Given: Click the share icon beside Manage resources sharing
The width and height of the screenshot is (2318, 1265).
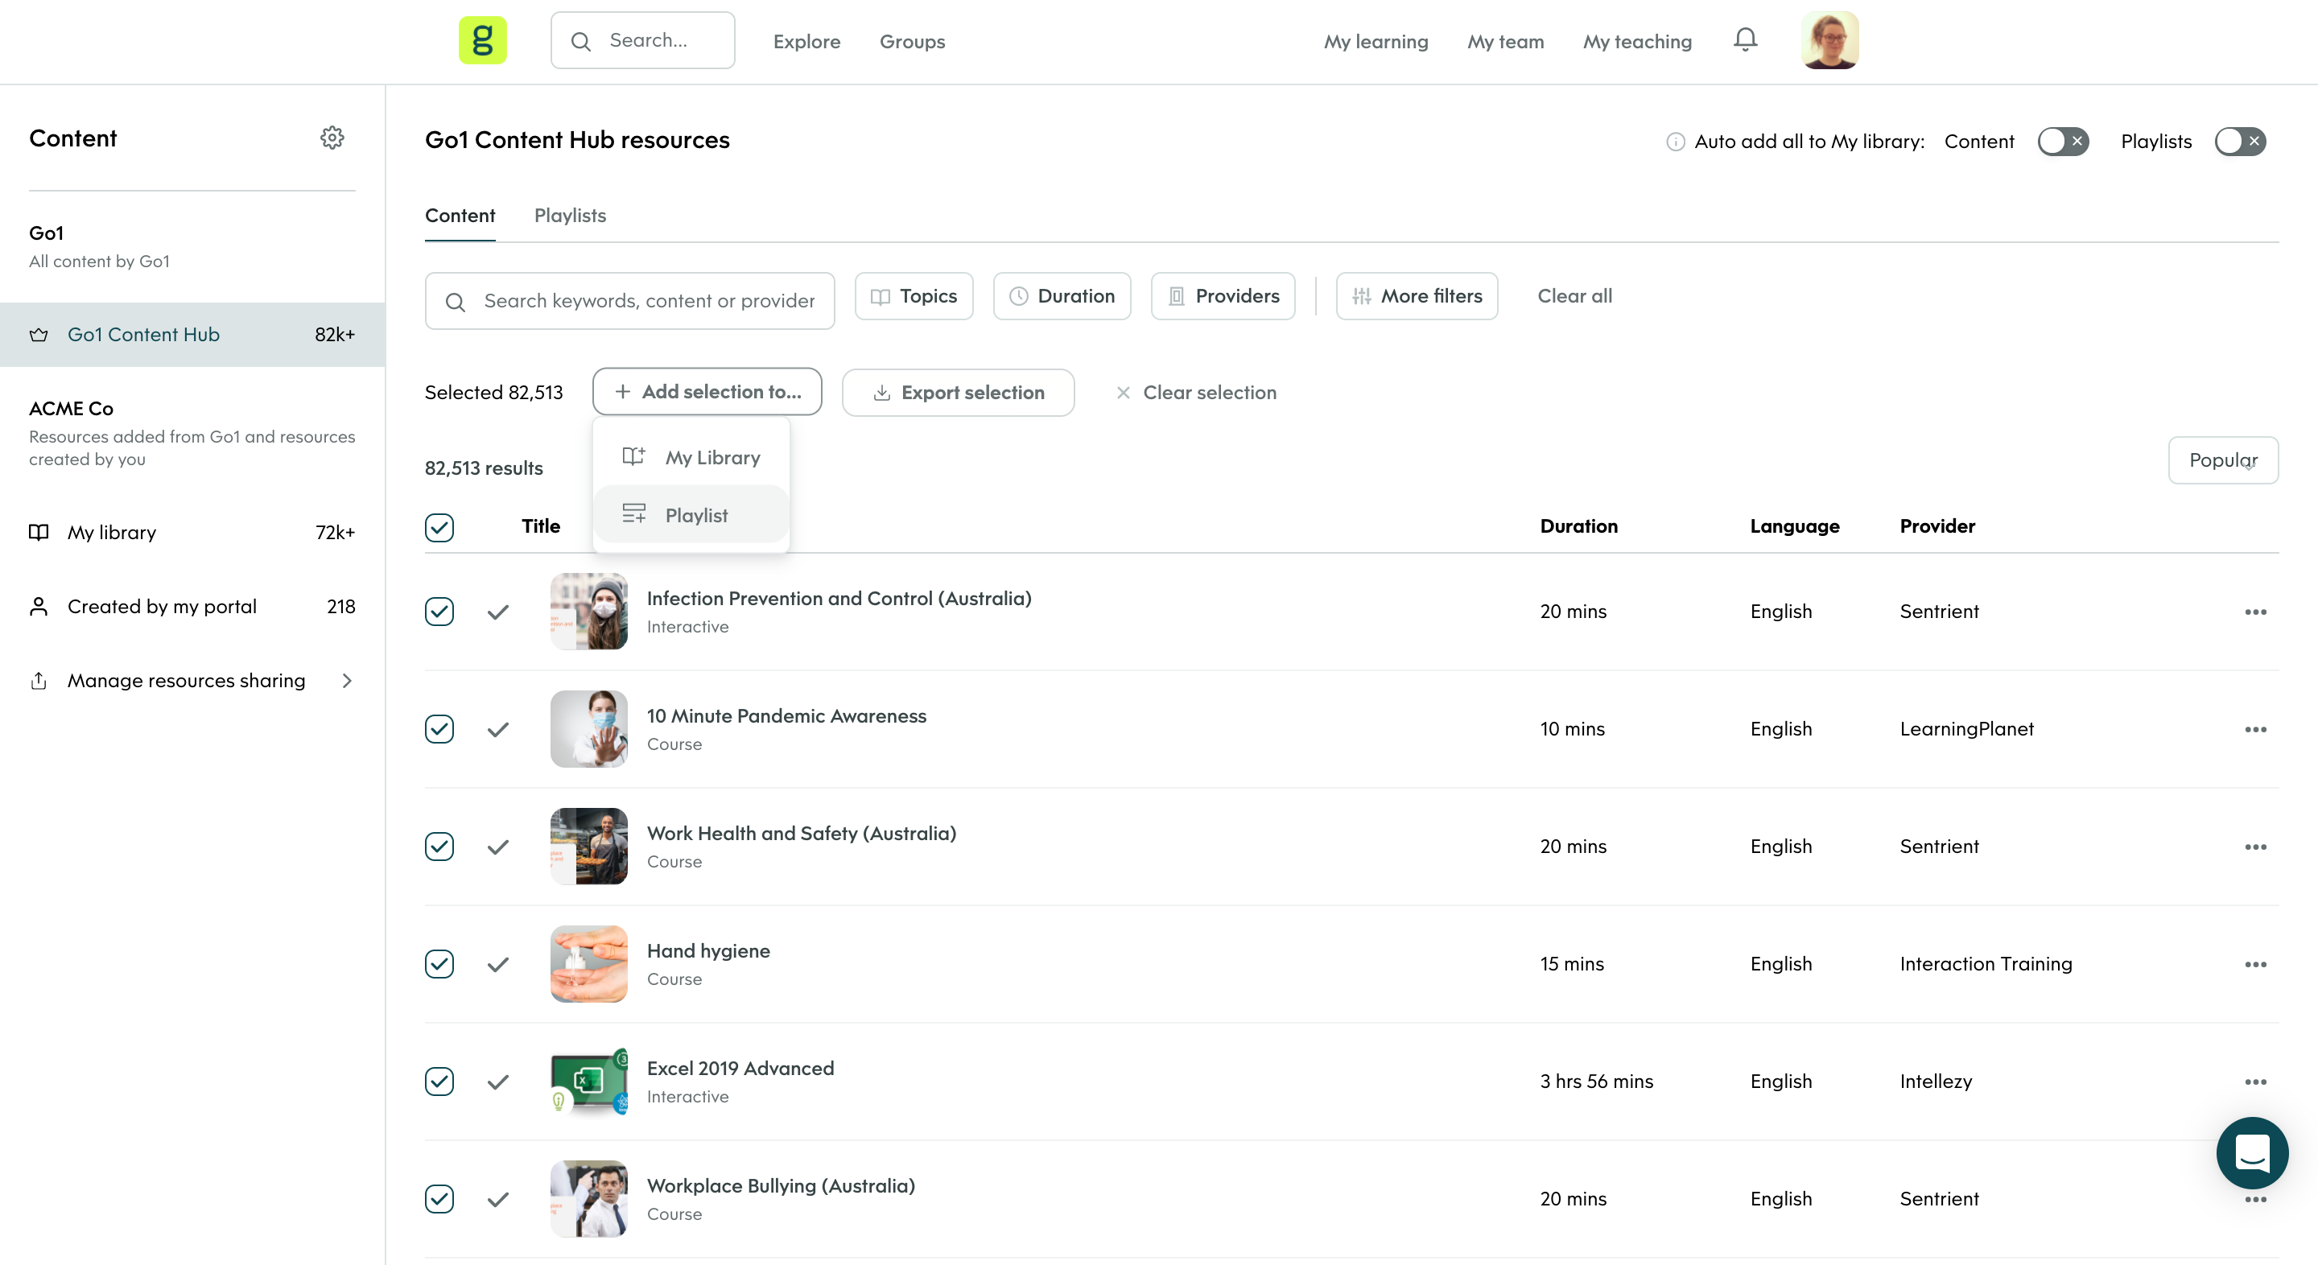Looking at the screenshot, I should coord(39,680).
